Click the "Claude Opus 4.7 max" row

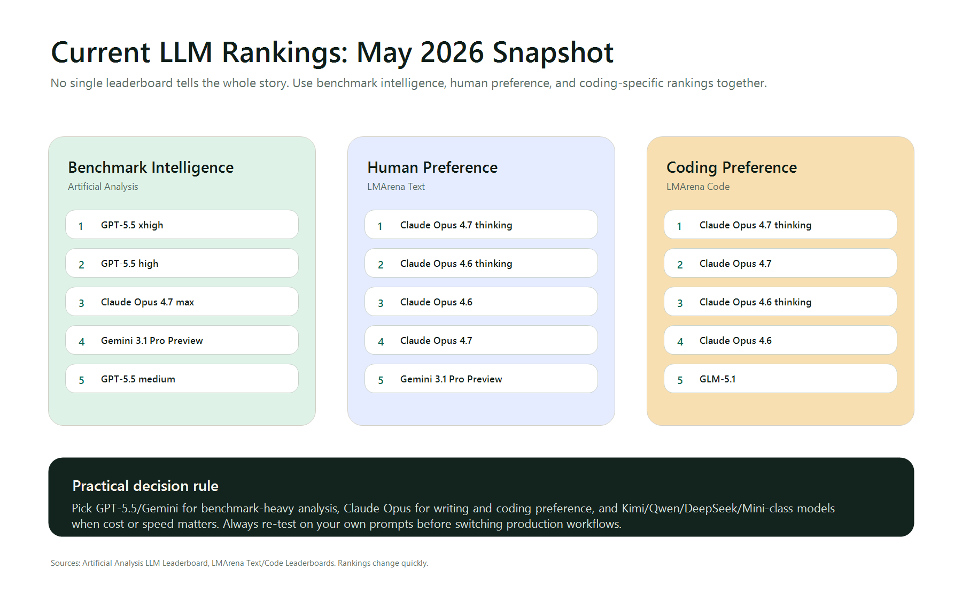click(x=182, y=302)
